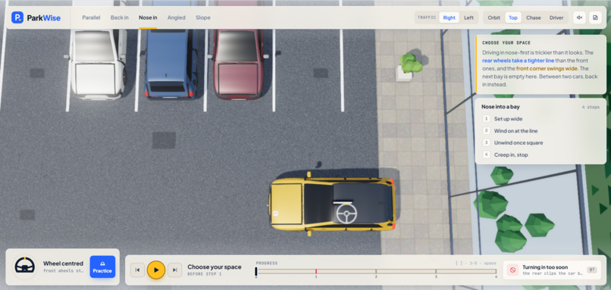
Task: Start playback with the yellow play button
Action: click(x=156, y=270)
